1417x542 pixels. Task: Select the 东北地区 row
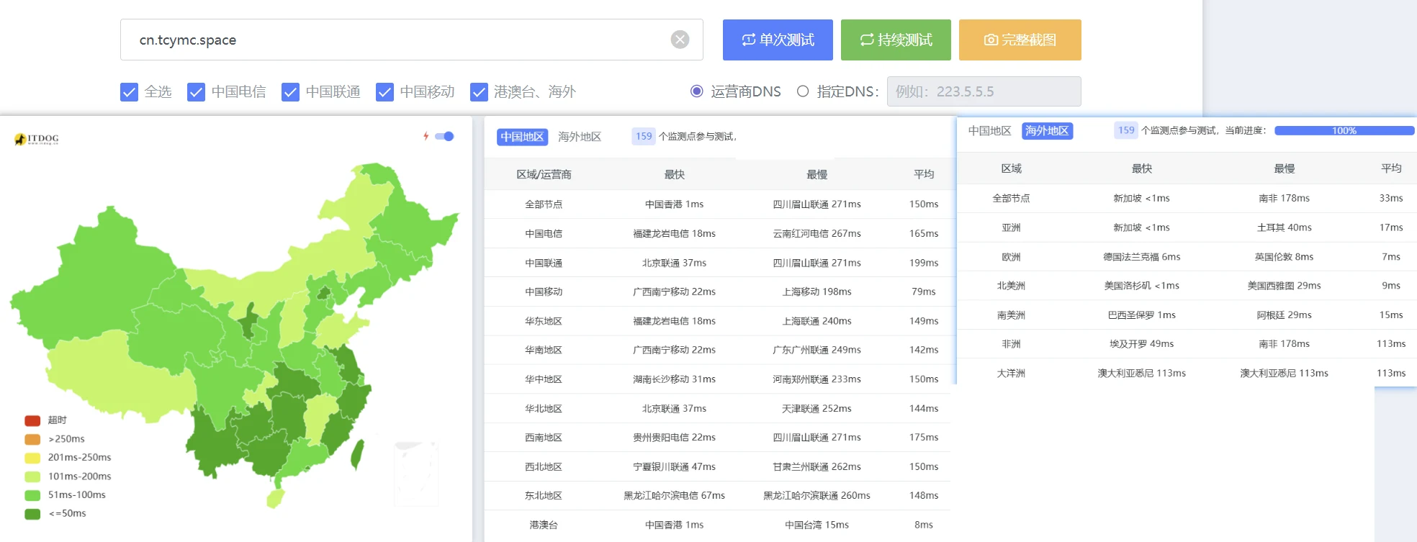(718, 496)
